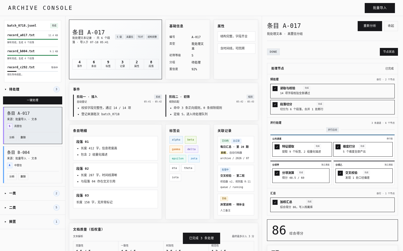This screenshot has height=251, width=403.
Task: Toggle 特征提取 checkbox
Action: pyautogui.click(x=277, y=147)
